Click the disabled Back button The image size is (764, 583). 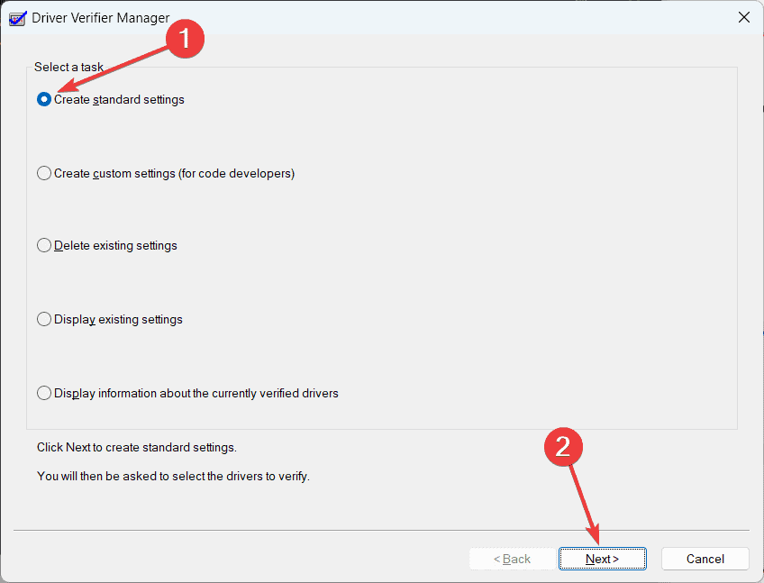point(512,559)
